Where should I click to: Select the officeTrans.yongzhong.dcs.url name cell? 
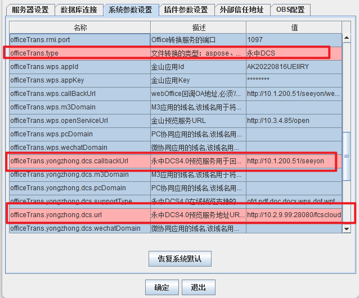(x=80, y=215)
